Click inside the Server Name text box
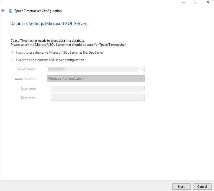Image resolution: width=214 pixels, height=191 pixels. click(x=94, y=69)
